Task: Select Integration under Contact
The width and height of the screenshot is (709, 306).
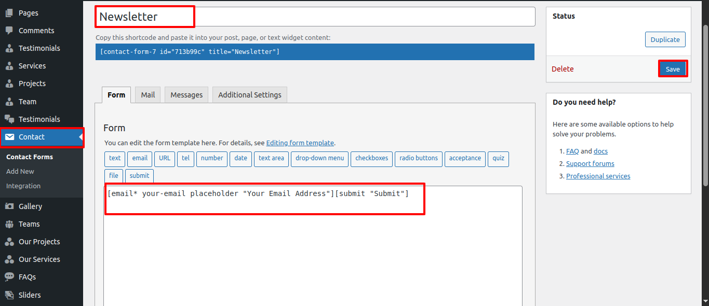Action: [x=23, y=186]
